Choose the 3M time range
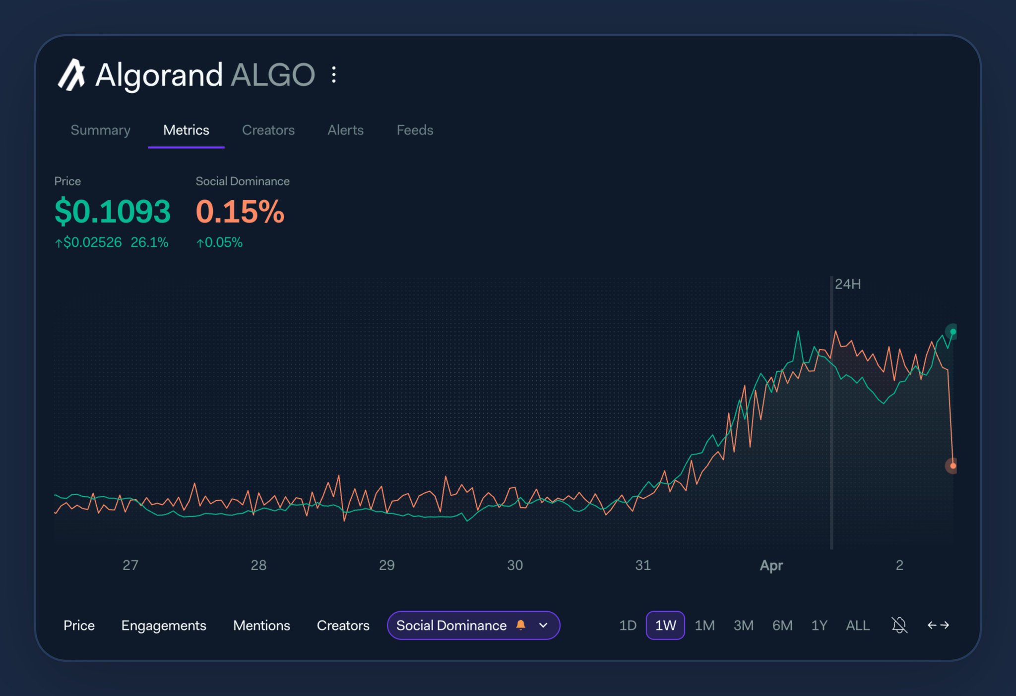The image size is (1016, 696). (743, 625)
